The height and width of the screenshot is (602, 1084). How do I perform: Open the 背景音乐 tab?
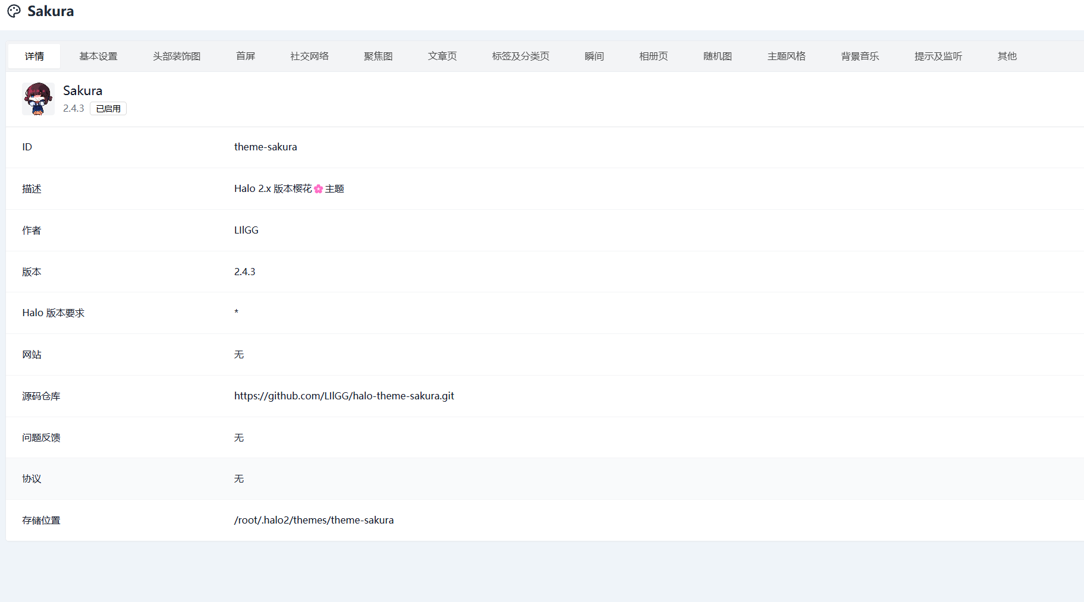[x=860, y=56]
